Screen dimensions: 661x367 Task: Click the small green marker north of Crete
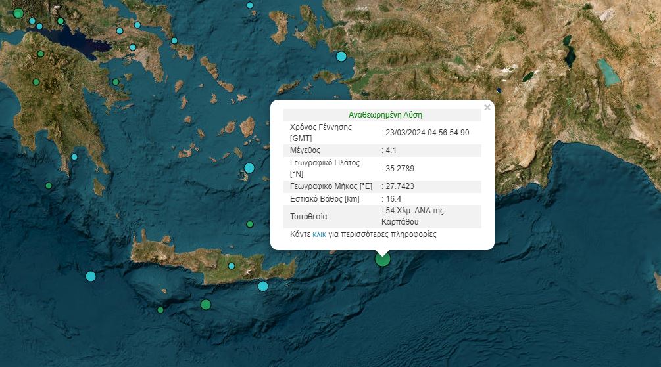point(250,224)
